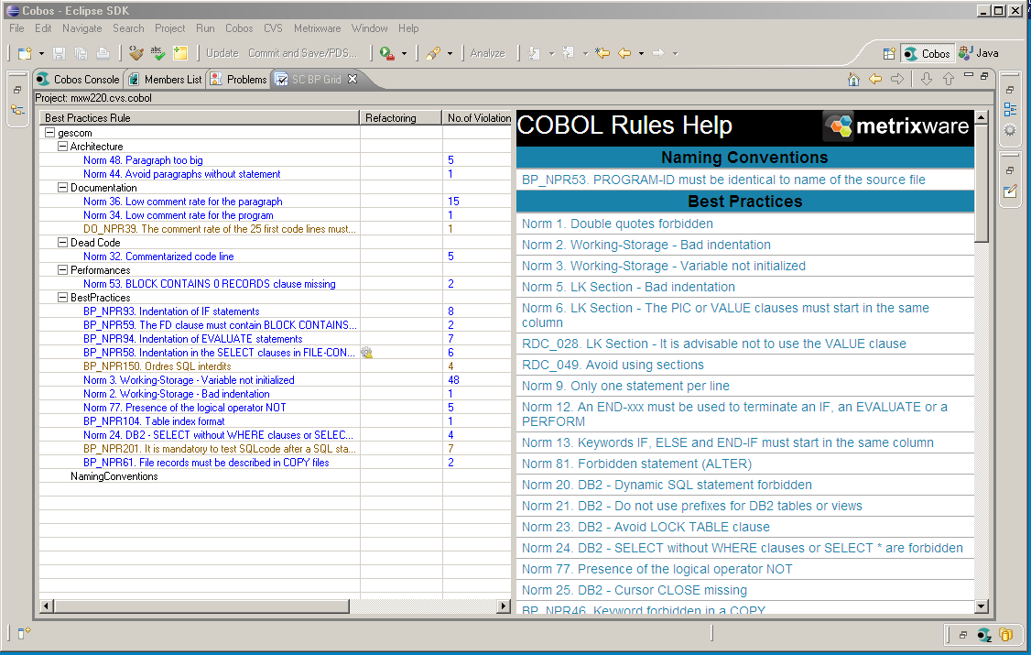Screen dimensions: 1031x655
Task: Switch to the Java perspective
Action: (x=979, y=53)
